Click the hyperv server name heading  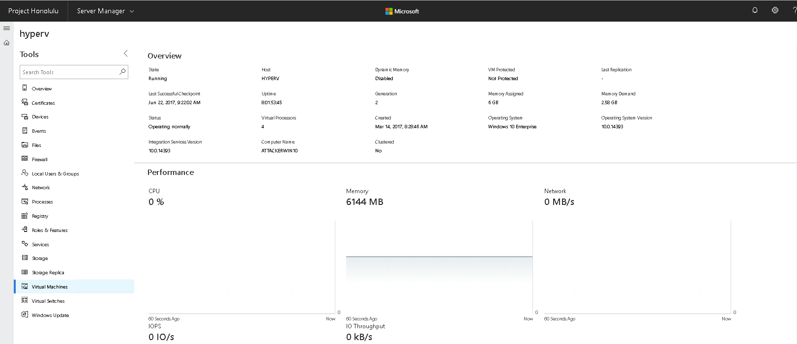[34, 34]
